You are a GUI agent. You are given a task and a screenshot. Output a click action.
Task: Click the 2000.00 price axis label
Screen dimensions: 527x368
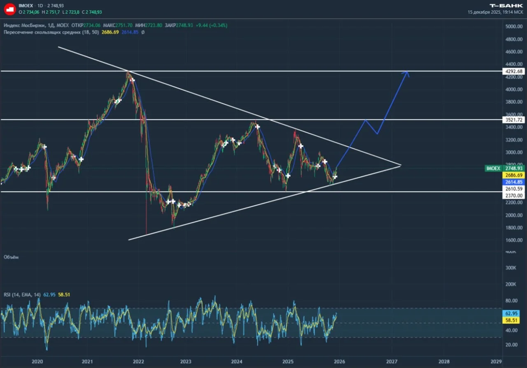tap(513, 215)
